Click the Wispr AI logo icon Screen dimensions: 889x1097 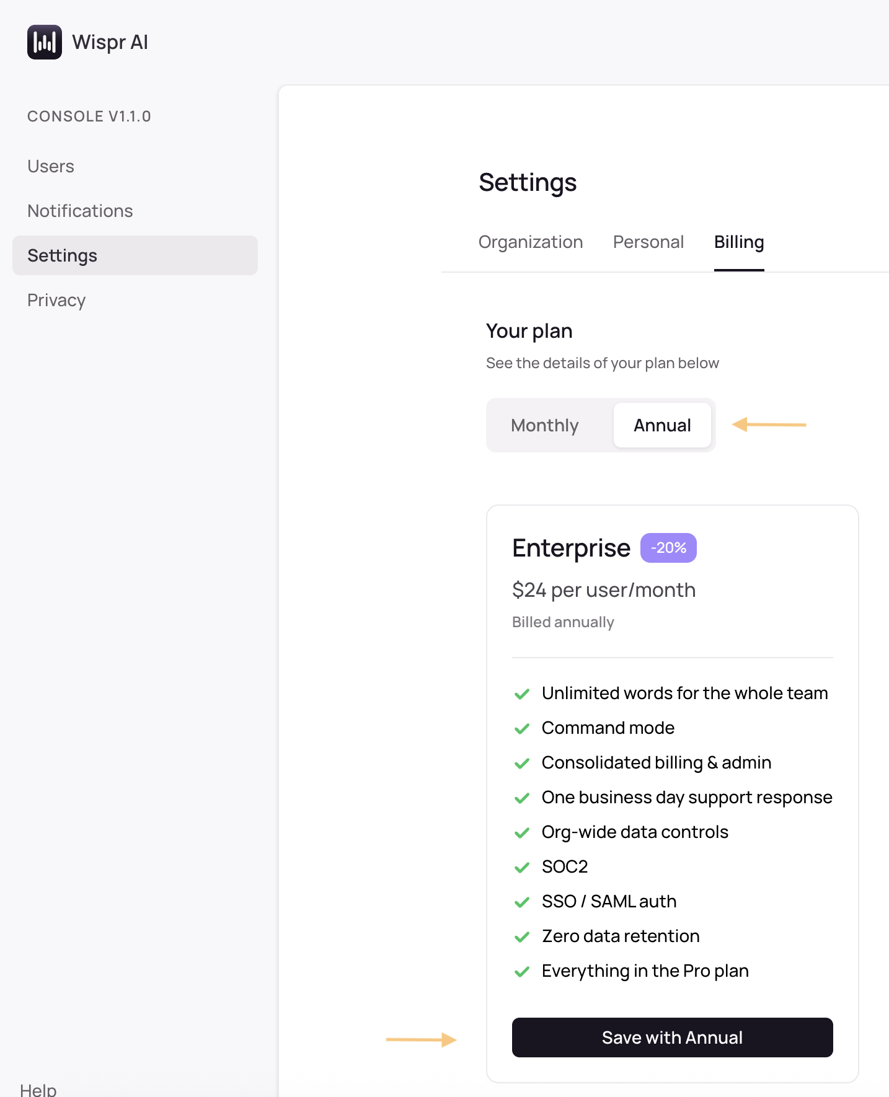coord(45,42)
